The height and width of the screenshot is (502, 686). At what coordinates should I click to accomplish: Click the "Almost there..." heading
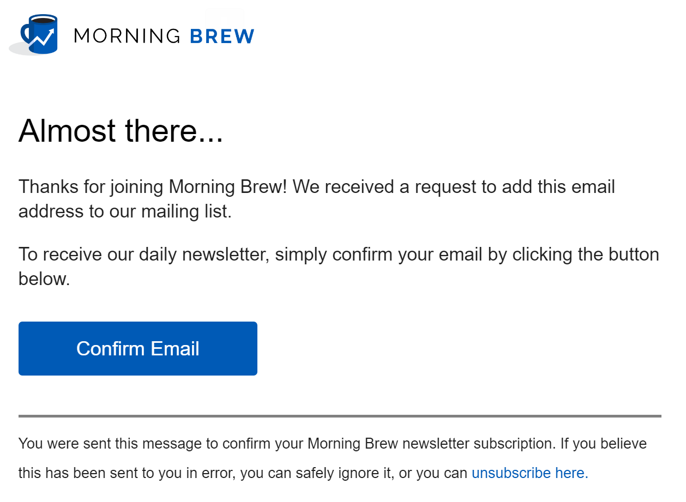point(121,131)
